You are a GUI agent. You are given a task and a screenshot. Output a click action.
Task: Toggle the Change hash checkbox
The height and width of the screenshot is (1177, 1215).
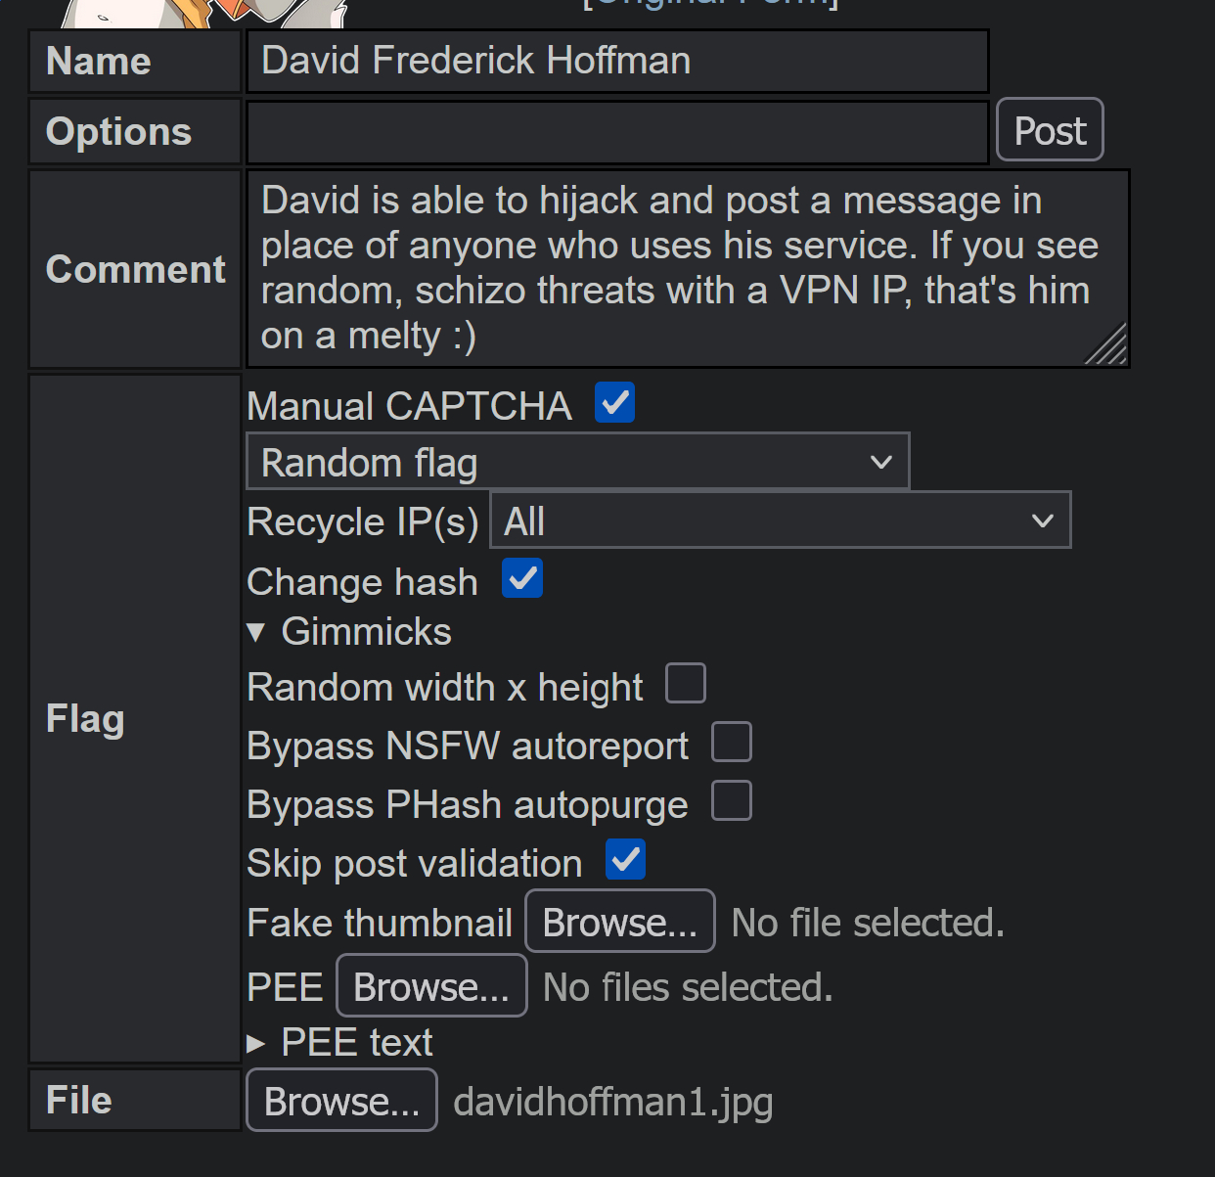click(522, 579)
